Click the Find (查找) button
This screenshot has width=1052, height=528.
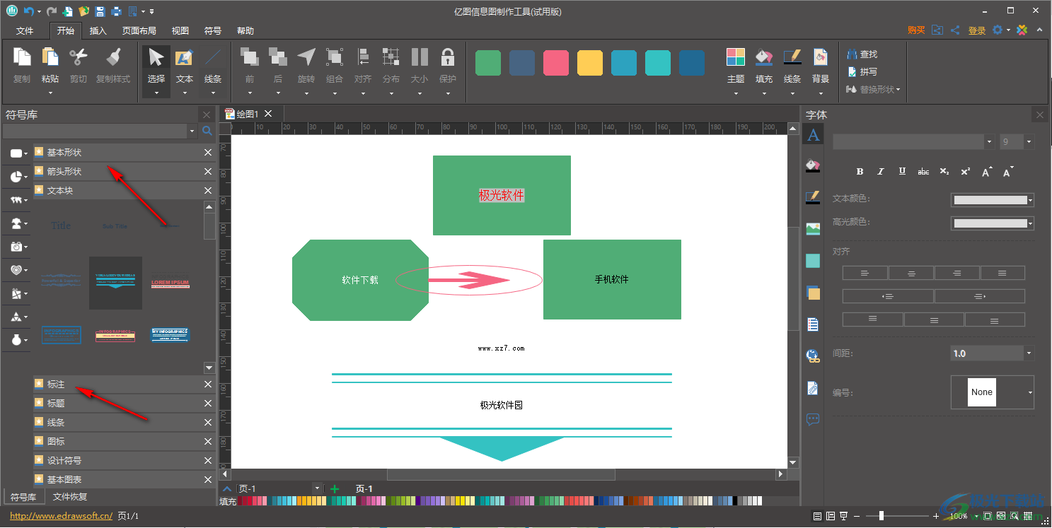pyautogui.click(x=863, y=54)
